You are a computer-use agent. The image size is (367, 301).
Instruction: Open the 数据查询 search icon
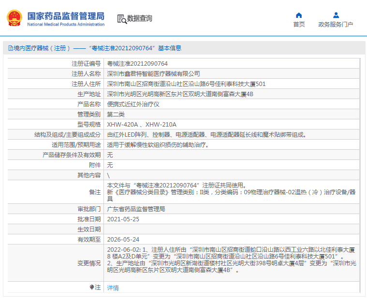(122, 19)
